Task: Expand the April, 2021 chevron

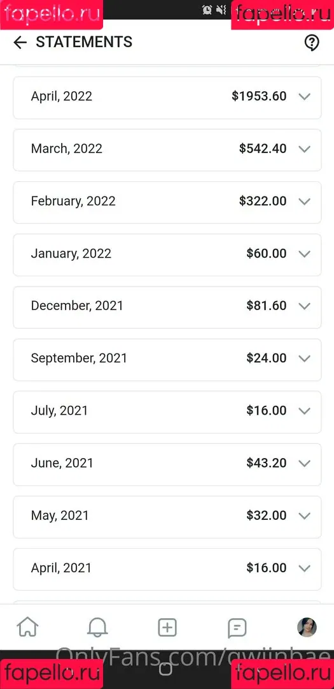Action: 304,568
